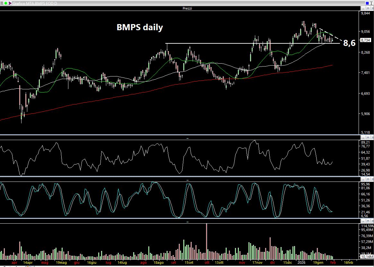Maximize the Prezzi price panel
The image size is (374, 267).
tap(368, 8)
